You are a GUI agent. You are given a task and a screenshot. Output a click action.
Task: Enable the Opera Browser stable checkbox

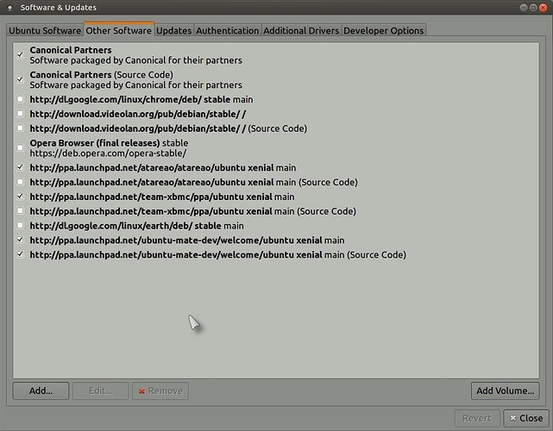coord(20,148)
